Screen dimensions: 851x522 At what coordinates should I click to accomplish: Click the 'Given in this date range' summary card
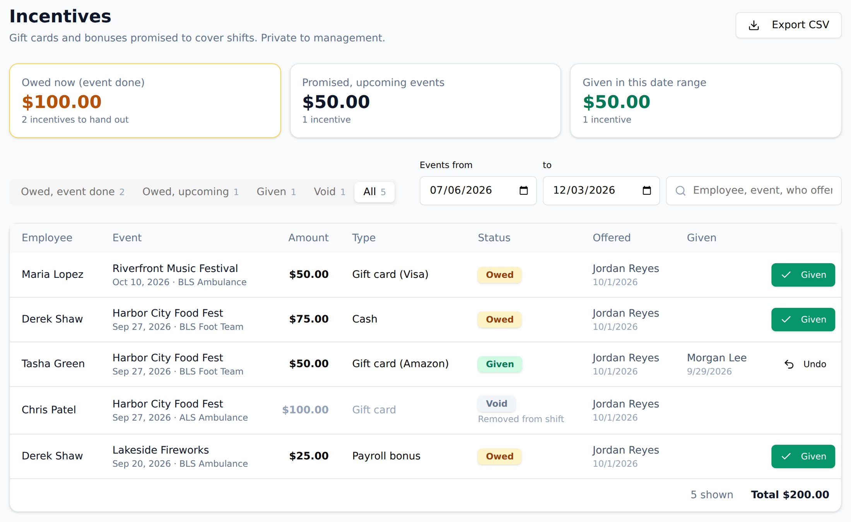pos(706,100)
